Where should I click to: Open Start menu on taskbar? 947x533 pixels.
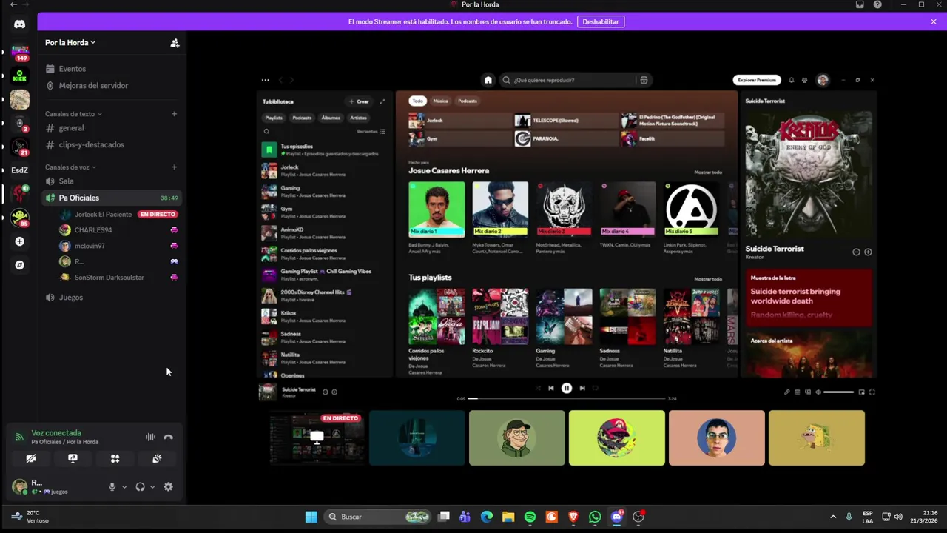pos(311,517)
